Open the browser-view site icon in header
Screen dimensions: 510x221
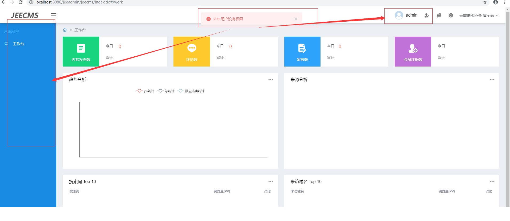click(x=439, y=15)
